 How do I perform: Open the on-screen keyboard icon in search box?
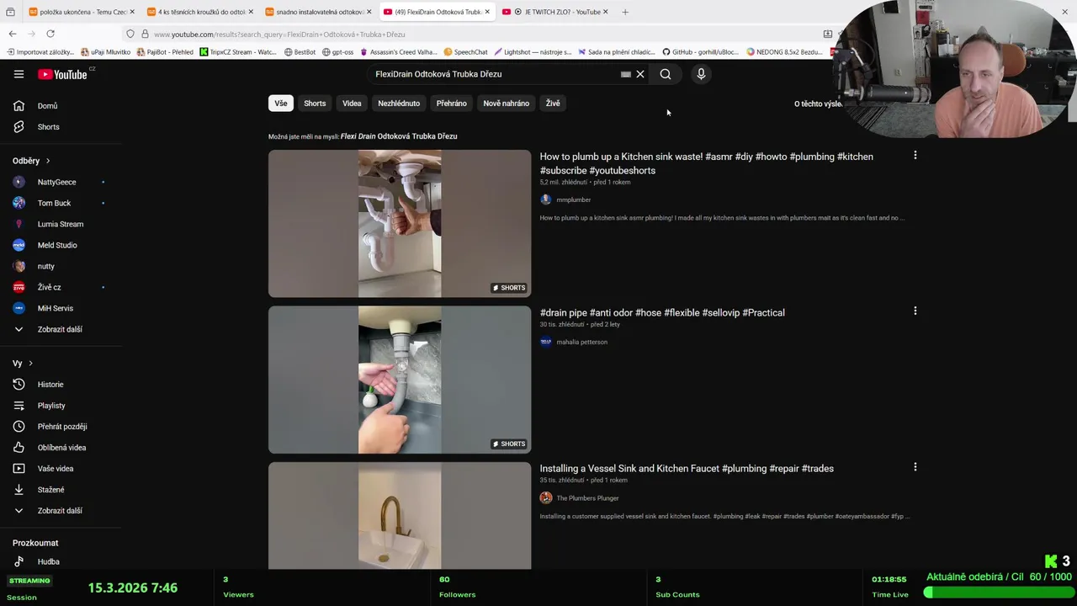tap(625, 74)
